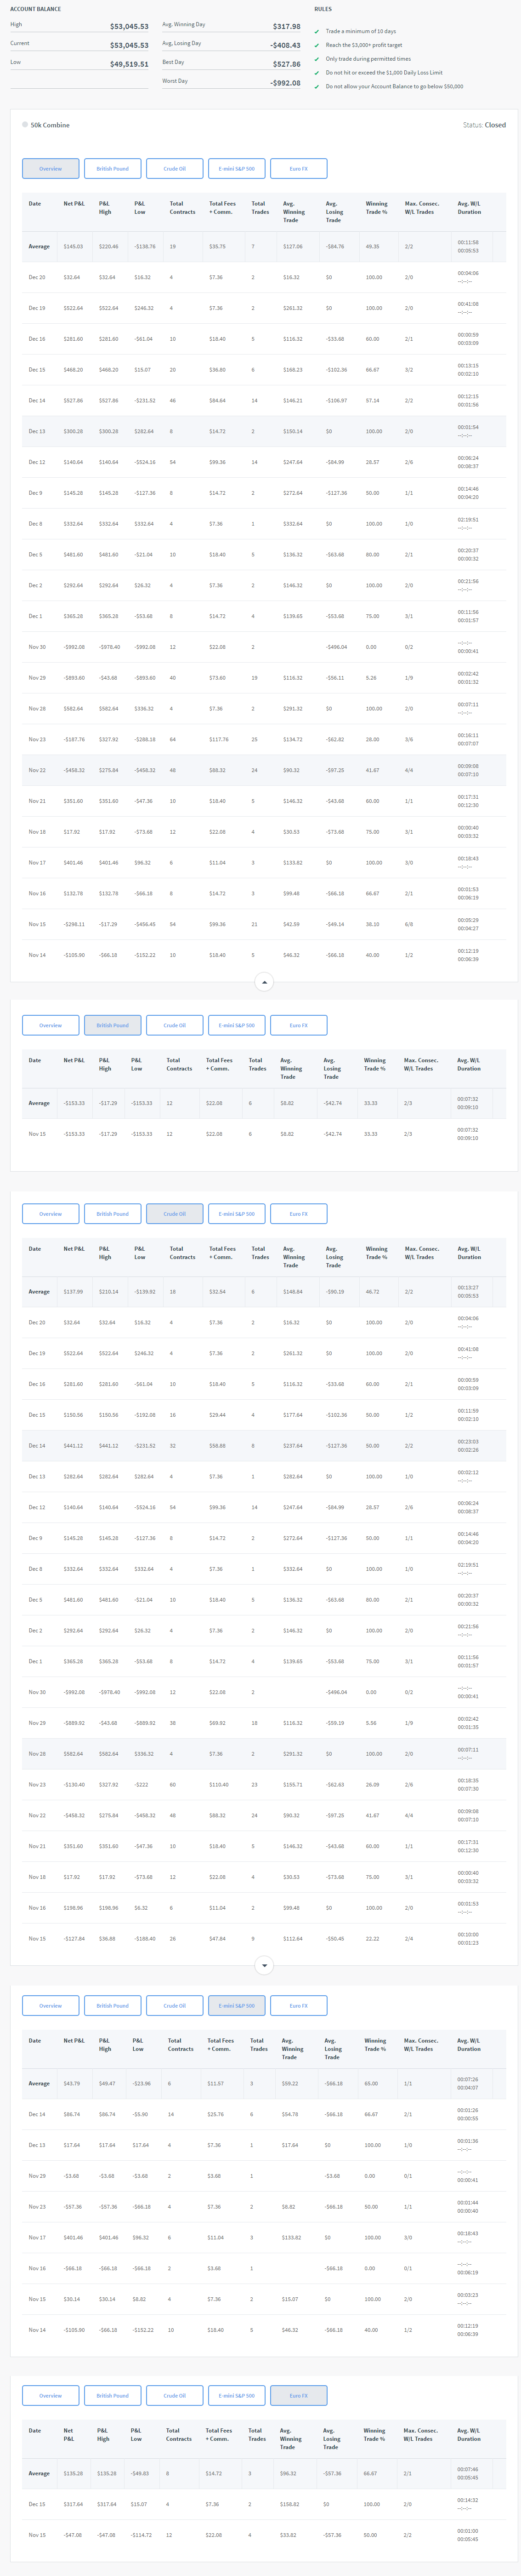Screen dimensions: 521x2576
Task: Click the checkmark for Daily Loss Limit rule
Action: [317, 73]
